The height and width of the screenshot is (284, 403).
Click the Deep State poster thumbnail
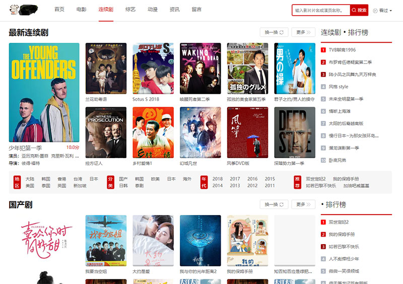point(295,132)
